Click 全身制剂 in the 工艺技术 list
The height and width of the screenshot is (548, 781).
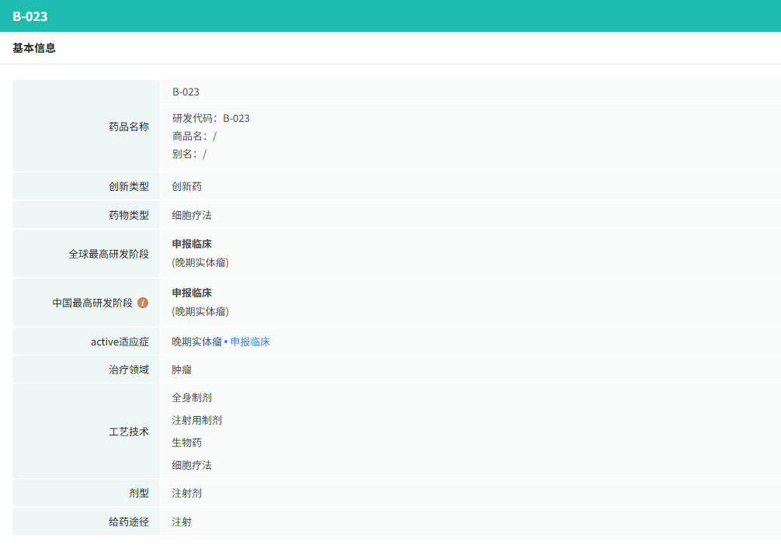pyautogui.click(x=191, y=397)
